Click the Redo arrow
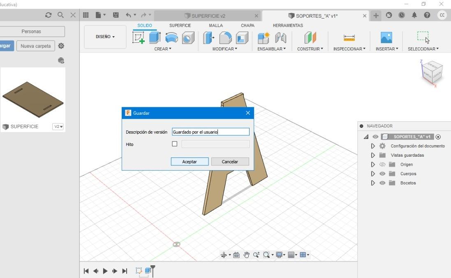 pos(143,15)
